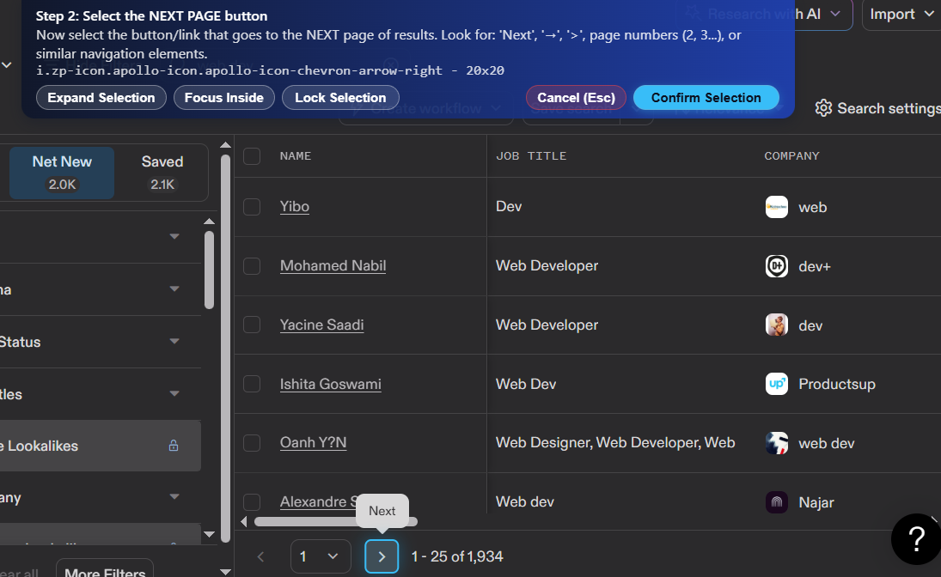This screenshot has height=577, width=941.
Task: Click the sidebar outer scrollbar thumb
Action: pyautogui.click(x=226, y=348)
